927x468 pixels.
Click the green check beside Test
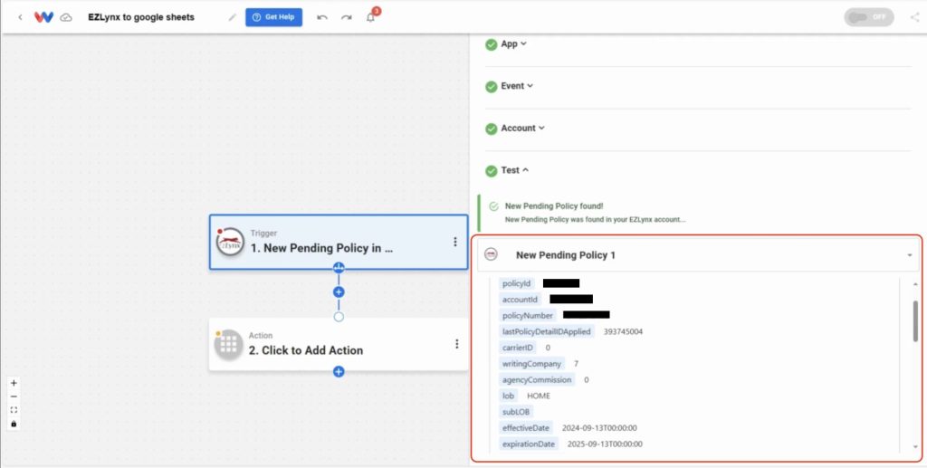(492, 171)
